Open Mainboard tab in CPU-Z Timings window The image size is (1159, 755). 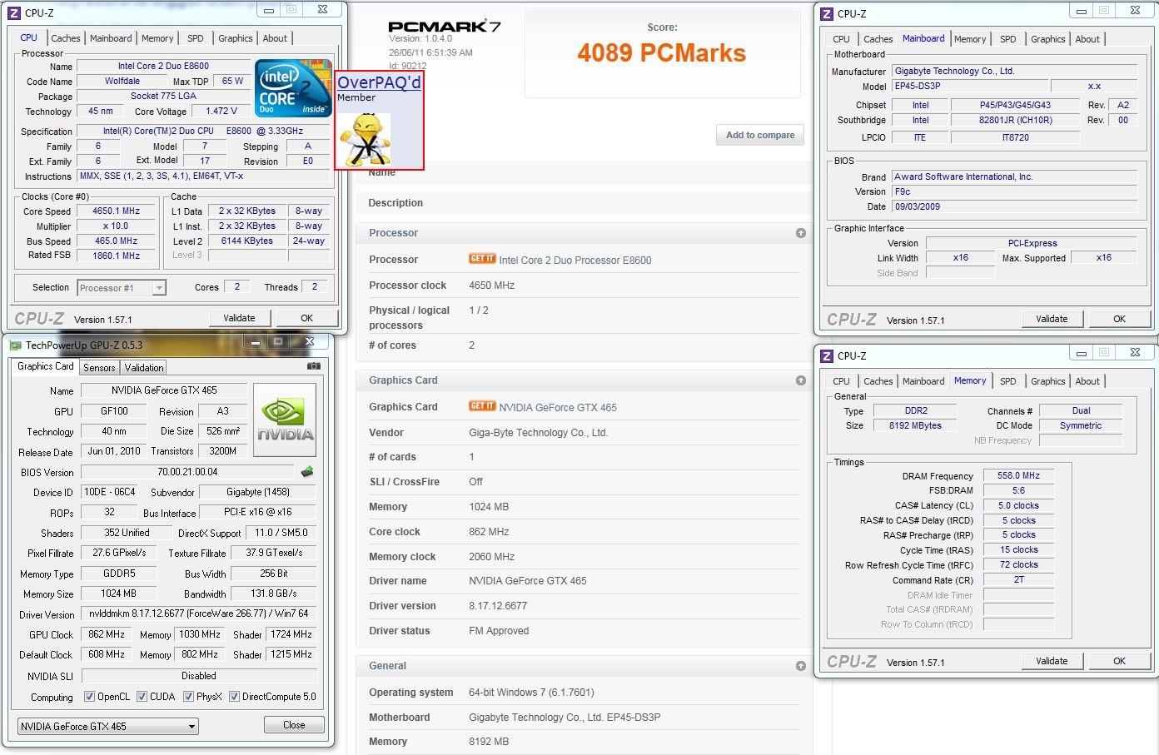[x=923, y=381]
